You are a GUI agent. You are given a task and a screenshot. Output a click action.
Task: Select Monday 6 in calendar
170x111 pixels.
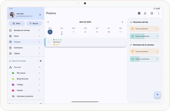(x=62, y=32)
